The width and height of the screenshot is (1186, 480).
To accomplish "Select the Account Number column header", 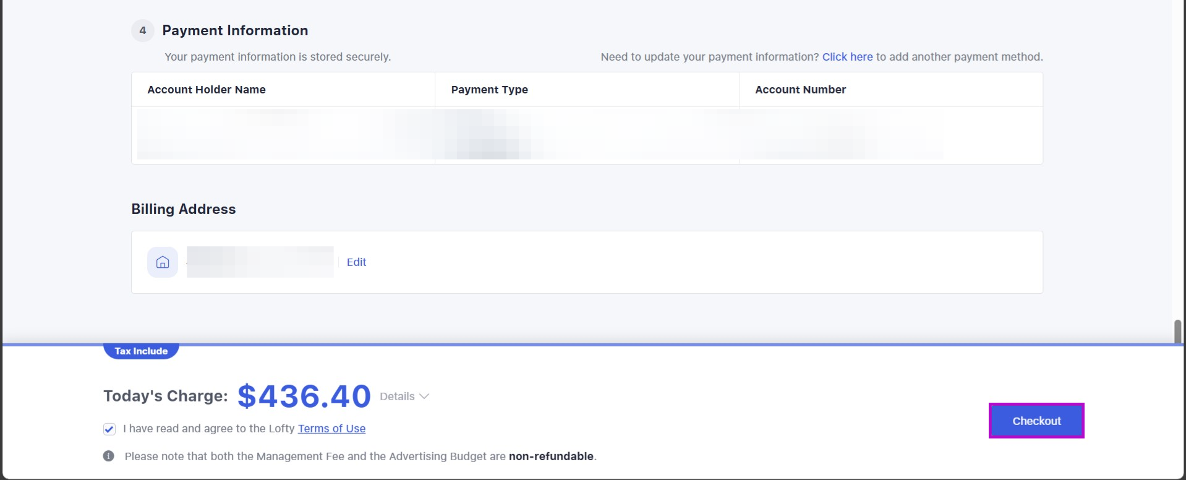I will click(x=800, y=90).
